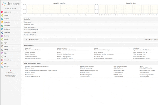Click the home icon under the logo

point(8,8)
